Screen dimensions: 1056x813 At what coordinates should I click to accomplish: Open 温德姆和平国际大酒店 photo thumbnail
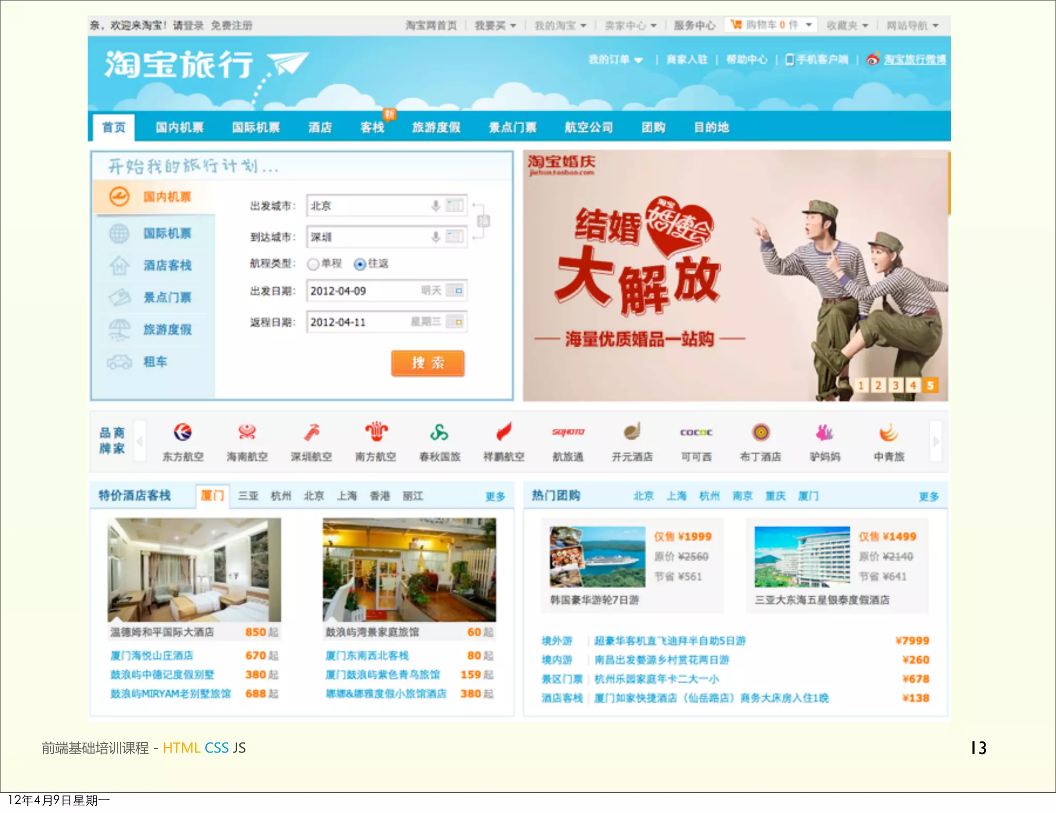coord(194,570)
